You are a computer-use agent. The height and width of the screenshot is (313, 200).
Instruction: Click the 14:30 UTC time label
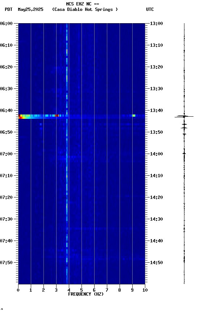157,219
